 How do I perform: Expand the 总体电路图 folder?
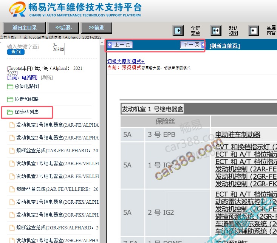[x=26, y=86]
